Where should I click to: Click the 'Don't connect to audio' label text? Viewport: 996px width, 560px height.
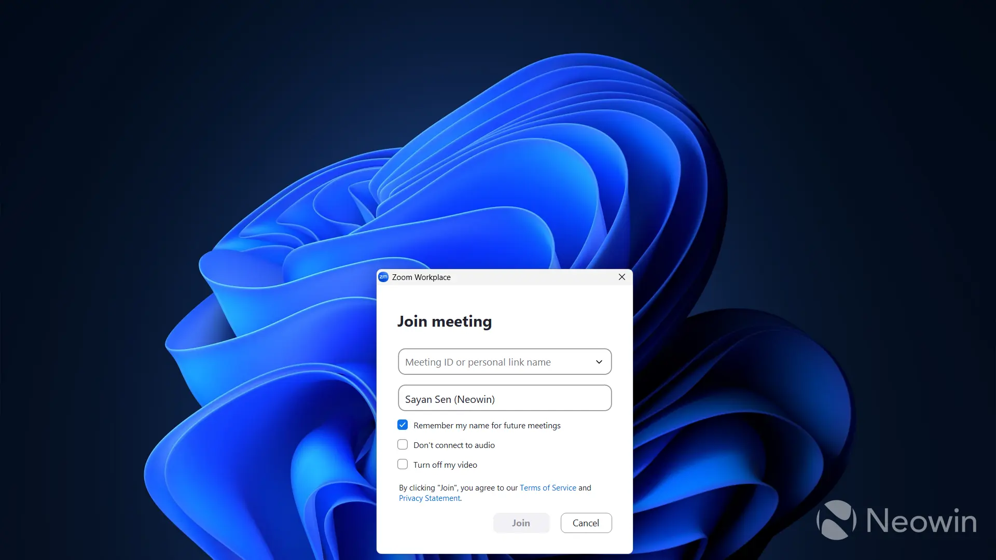(454, 445)
